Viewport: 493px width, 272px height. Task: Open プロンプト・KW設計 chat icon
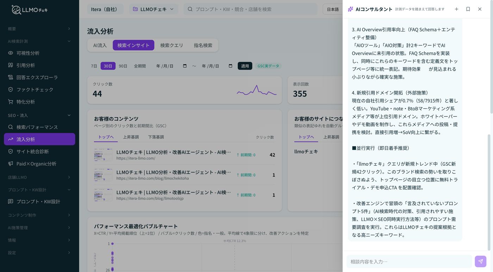(11, 202)
